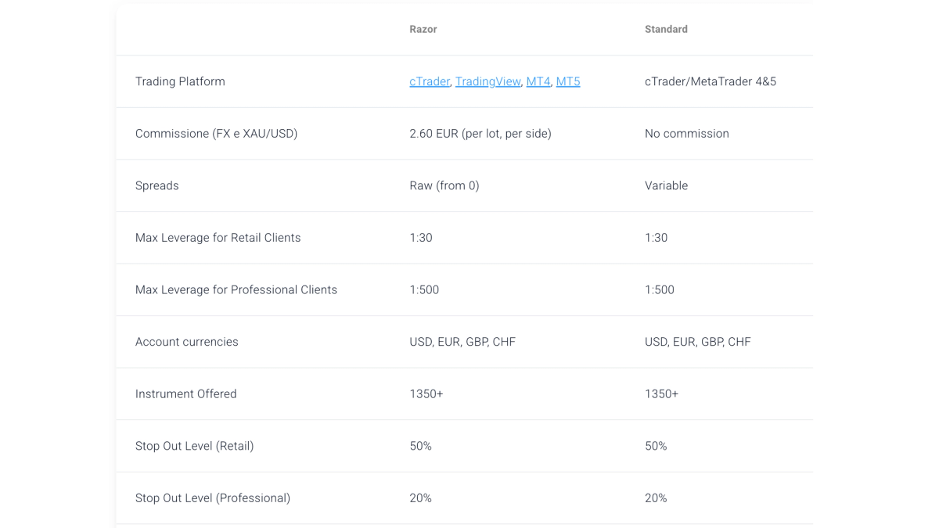Click the Spreads row label
The image size is (939, 528).
(157, 185)
